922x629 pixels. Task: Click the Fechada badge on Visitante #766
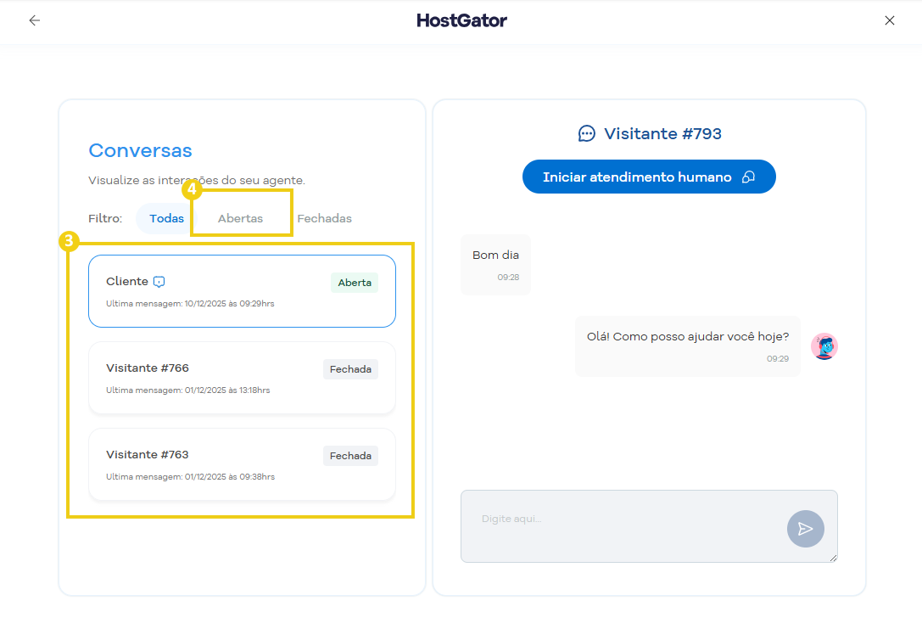(350, 369)
